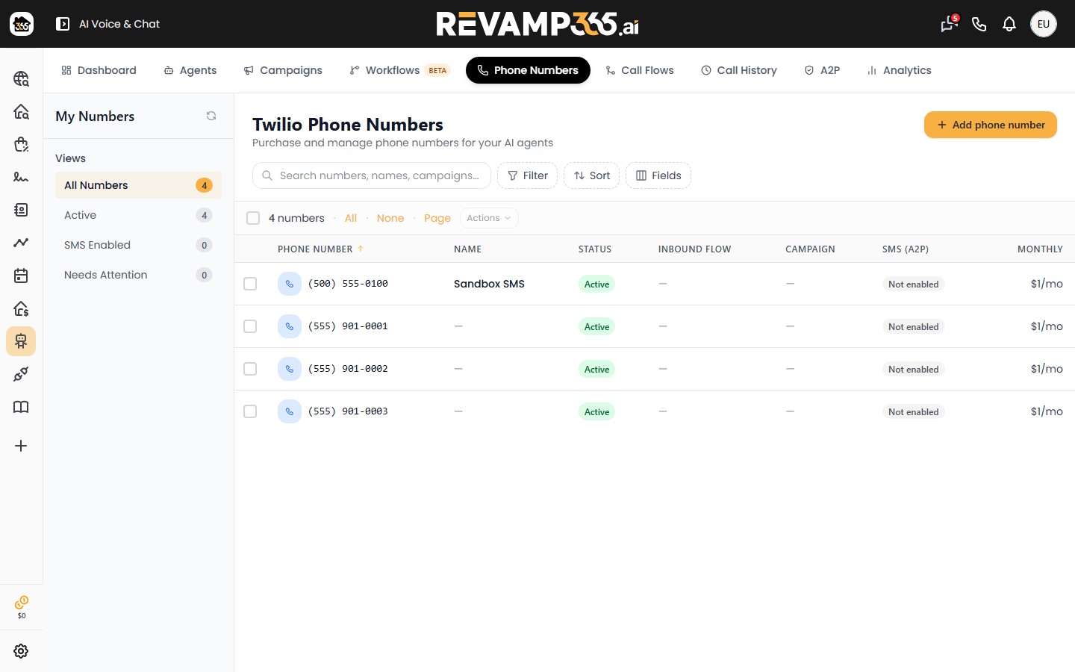Select the All Numbers view
This screenshot has height=672, width=1075.
coord(138,185)
